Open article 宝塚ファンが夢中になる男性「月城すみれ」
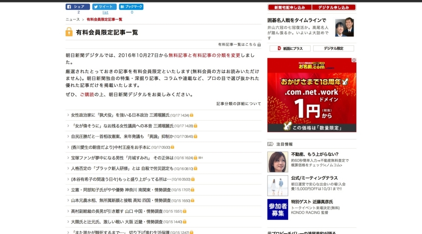The height and width of the screenshot is (234, 422). (122, 158)
